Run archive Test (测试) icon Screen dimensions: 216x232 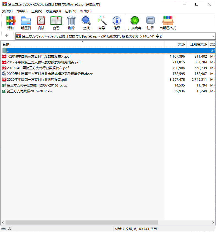pyautogui.click(x=41, y=23)
